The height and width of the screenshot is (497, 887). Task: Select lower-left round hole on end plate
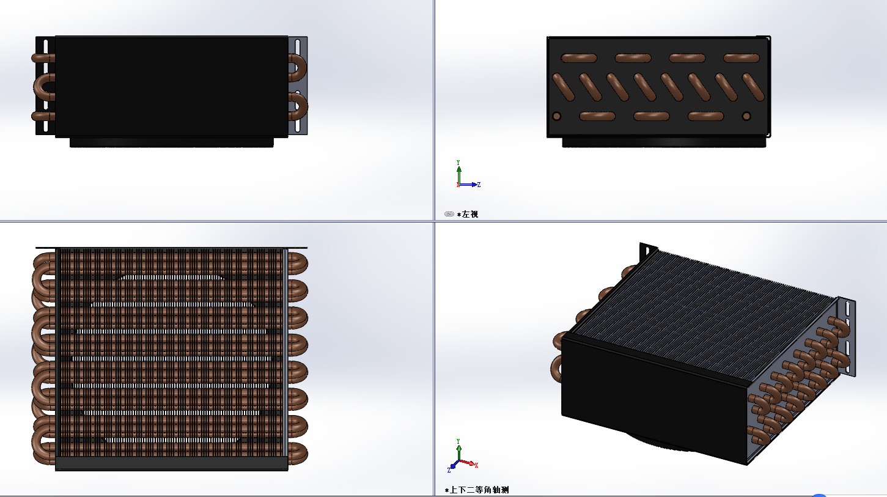click(x=556, y=116)
